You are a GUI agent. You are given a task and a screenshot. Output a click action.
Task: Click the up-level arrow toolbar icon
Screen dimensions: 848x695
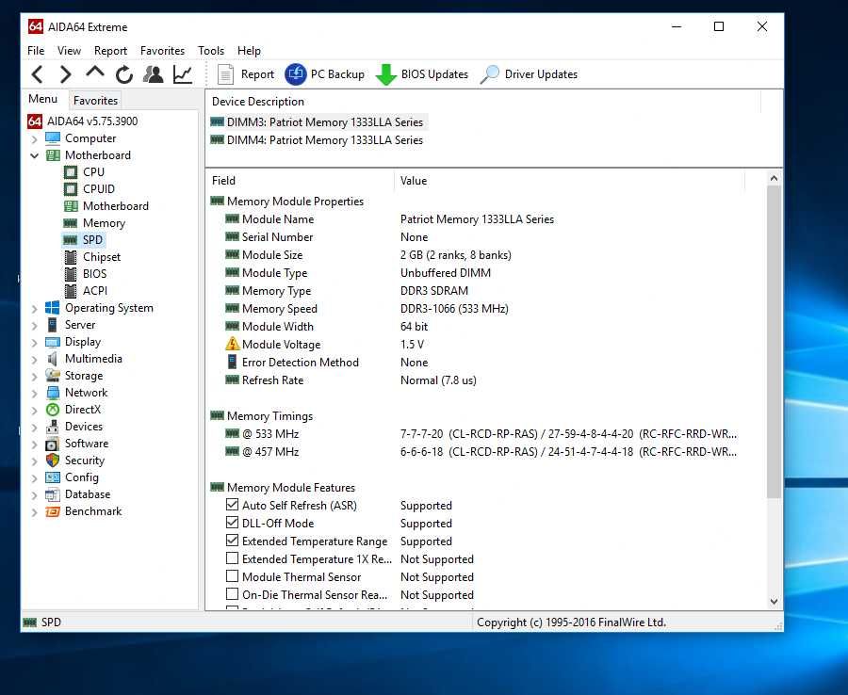(95, 73)
